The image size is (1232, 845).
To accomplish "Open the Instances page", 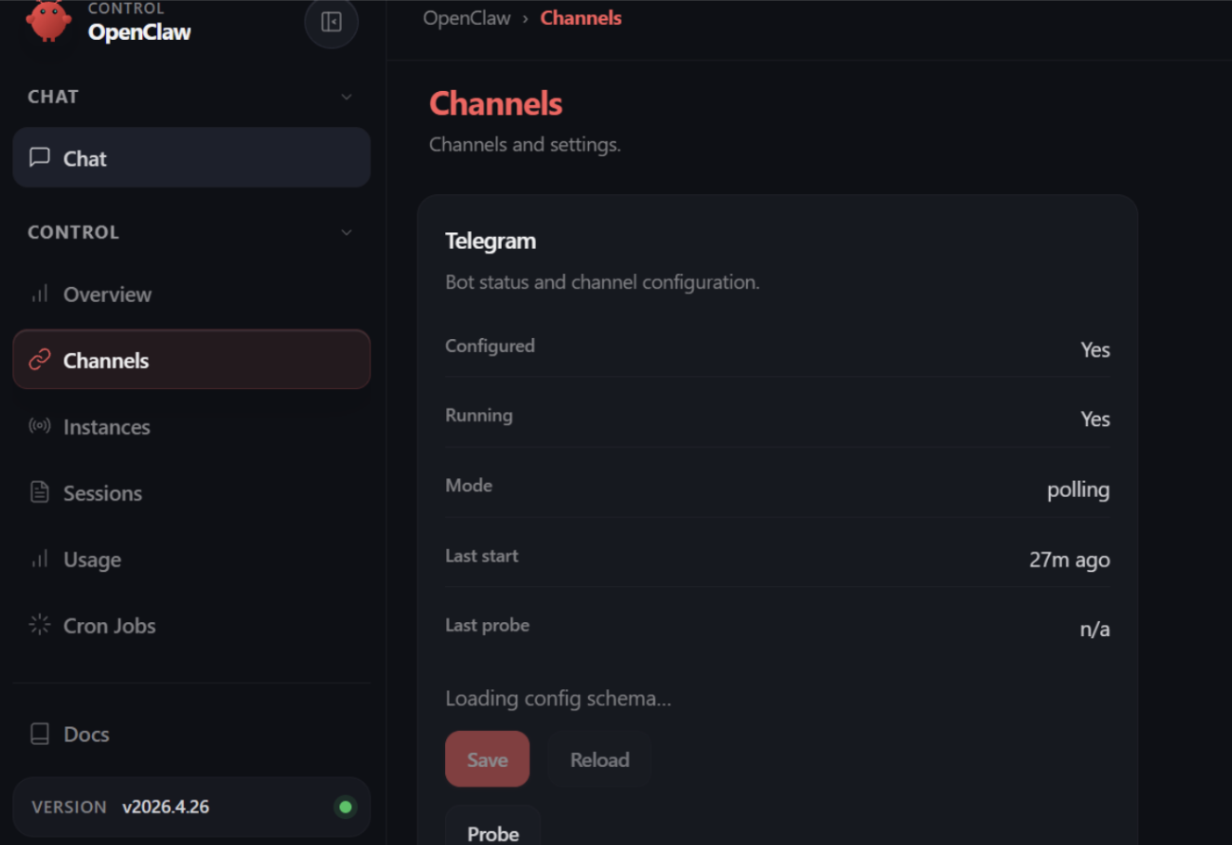I will pyautogui.click(x=191, y=426).
